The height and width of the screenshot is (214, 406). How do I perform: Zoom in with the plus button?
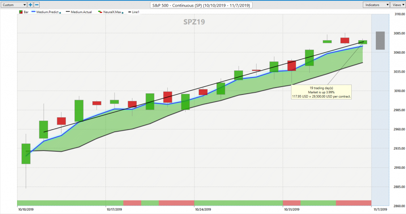(30, 5)
